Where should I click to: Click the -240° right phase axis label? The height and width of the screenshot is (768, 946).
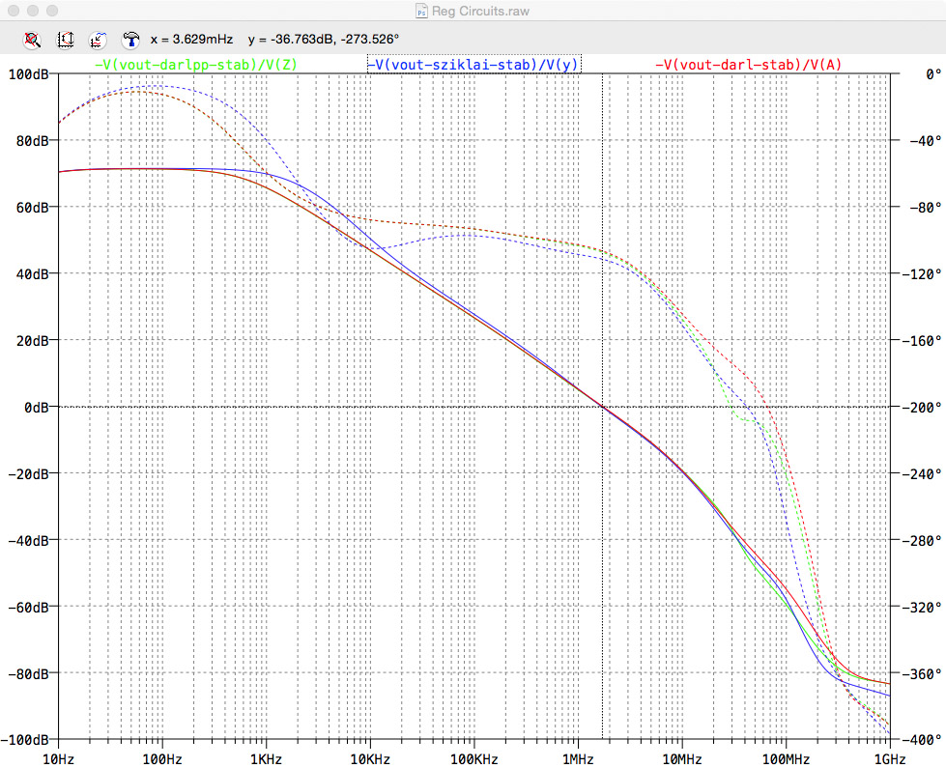tap(921, 474)
